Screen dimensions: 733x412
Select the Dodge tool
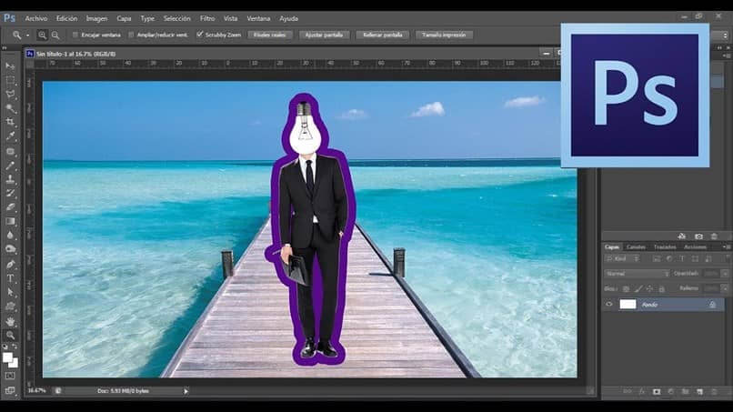pyautogui.click(x=10, y=249)
